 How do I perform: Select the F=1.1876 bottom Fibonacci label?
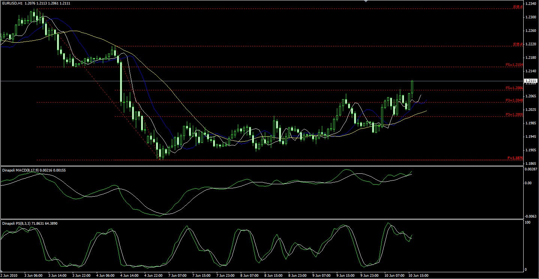[x=515, y=158]
